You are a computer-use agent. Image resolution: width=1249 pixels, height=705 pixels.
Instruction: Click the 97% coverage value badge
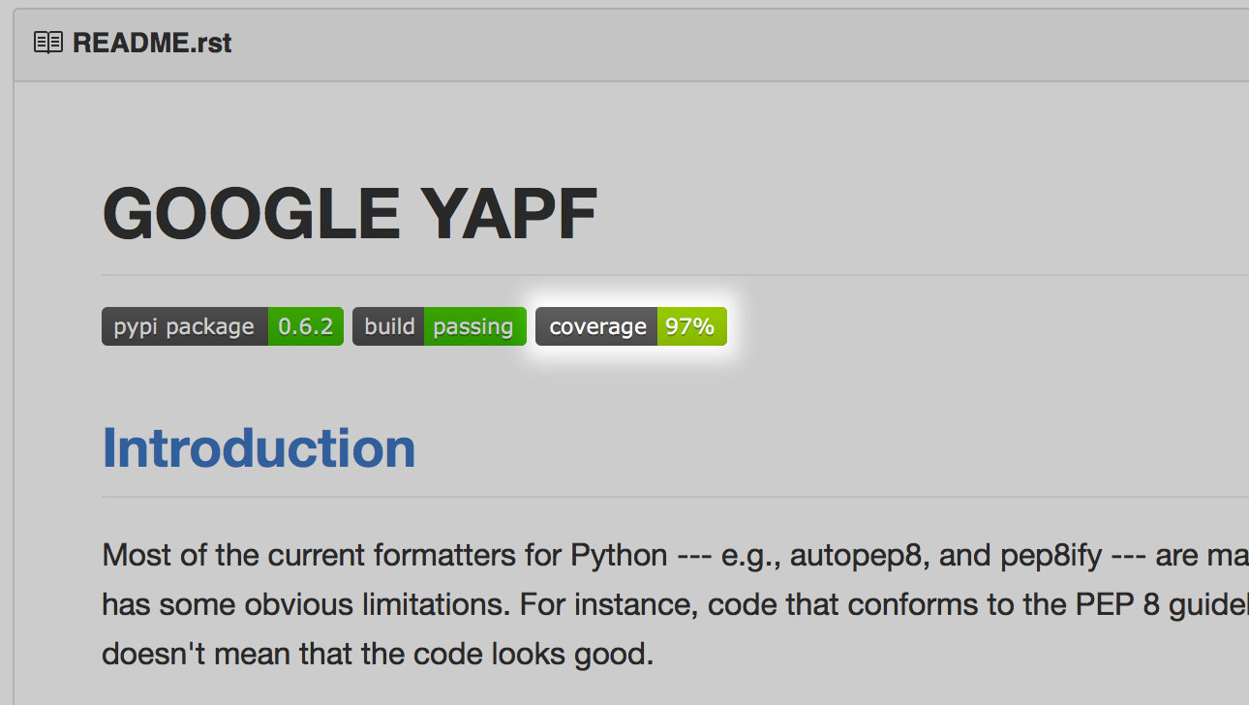click(691, 326)
